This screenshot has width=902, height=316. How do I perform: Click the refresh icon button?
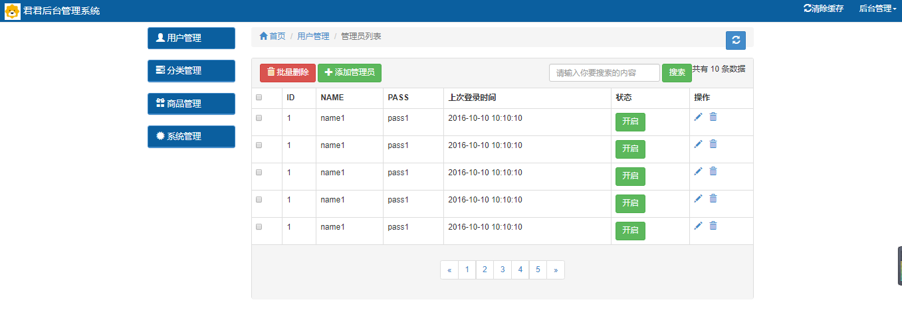[x=735, y=40]
